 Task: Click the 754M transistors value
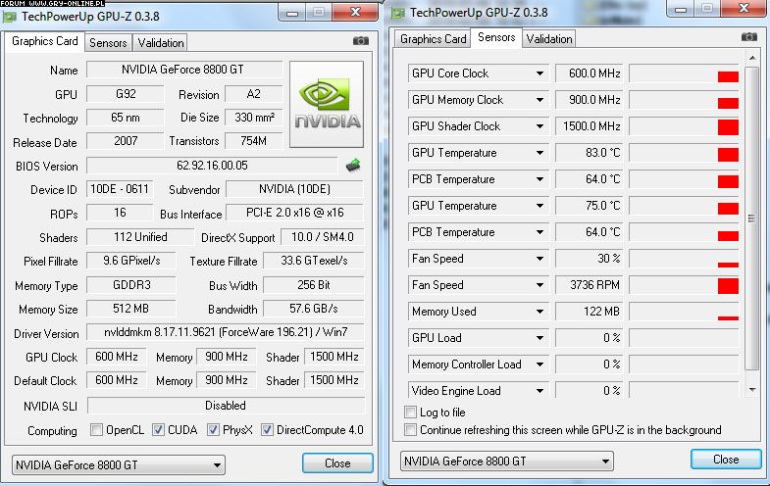pos(254,141)
